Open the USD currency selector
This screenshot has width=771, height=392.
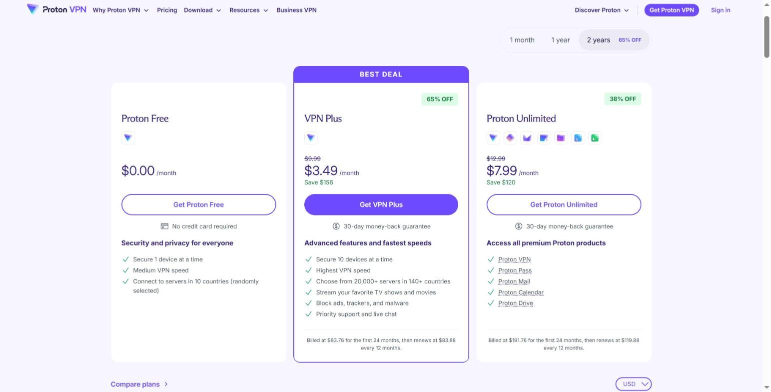pyautogui.click(x=634, y=384)
